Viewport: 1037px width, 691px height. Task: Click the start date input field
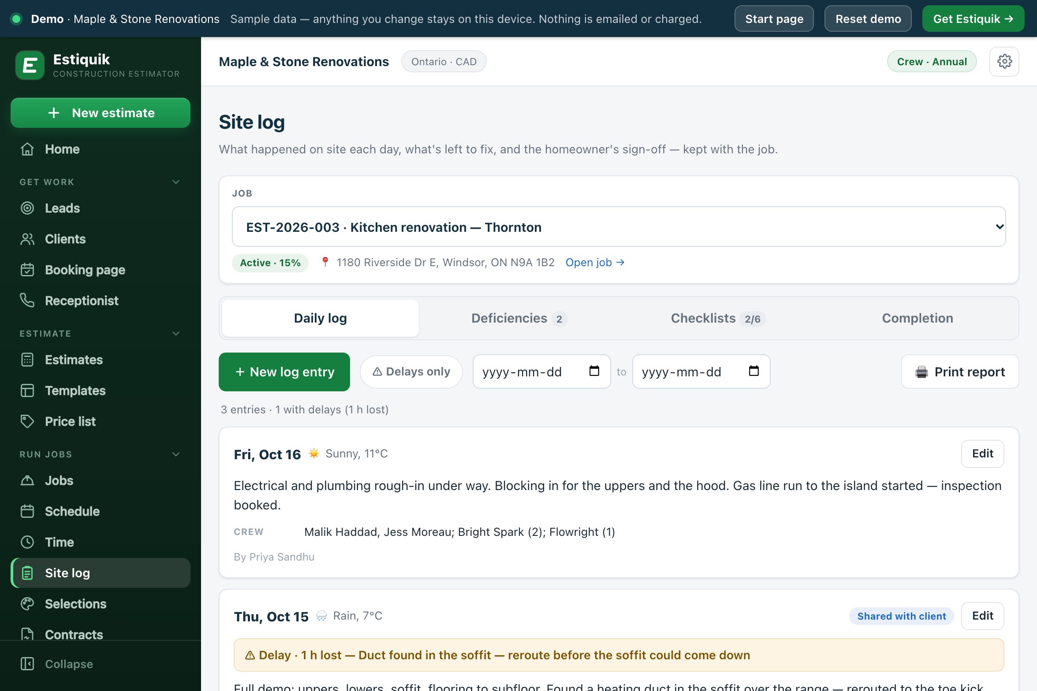(541, 372)
